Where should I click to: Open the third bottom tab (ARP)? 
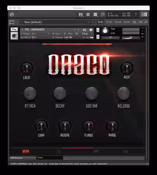click(x=96, y=151)
